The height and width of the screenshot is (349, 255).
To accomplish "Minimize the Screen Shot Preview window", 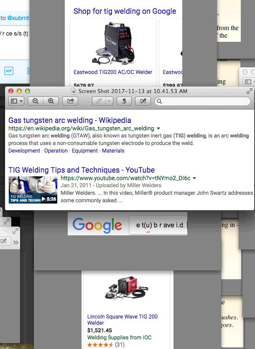I will (19, 91).
